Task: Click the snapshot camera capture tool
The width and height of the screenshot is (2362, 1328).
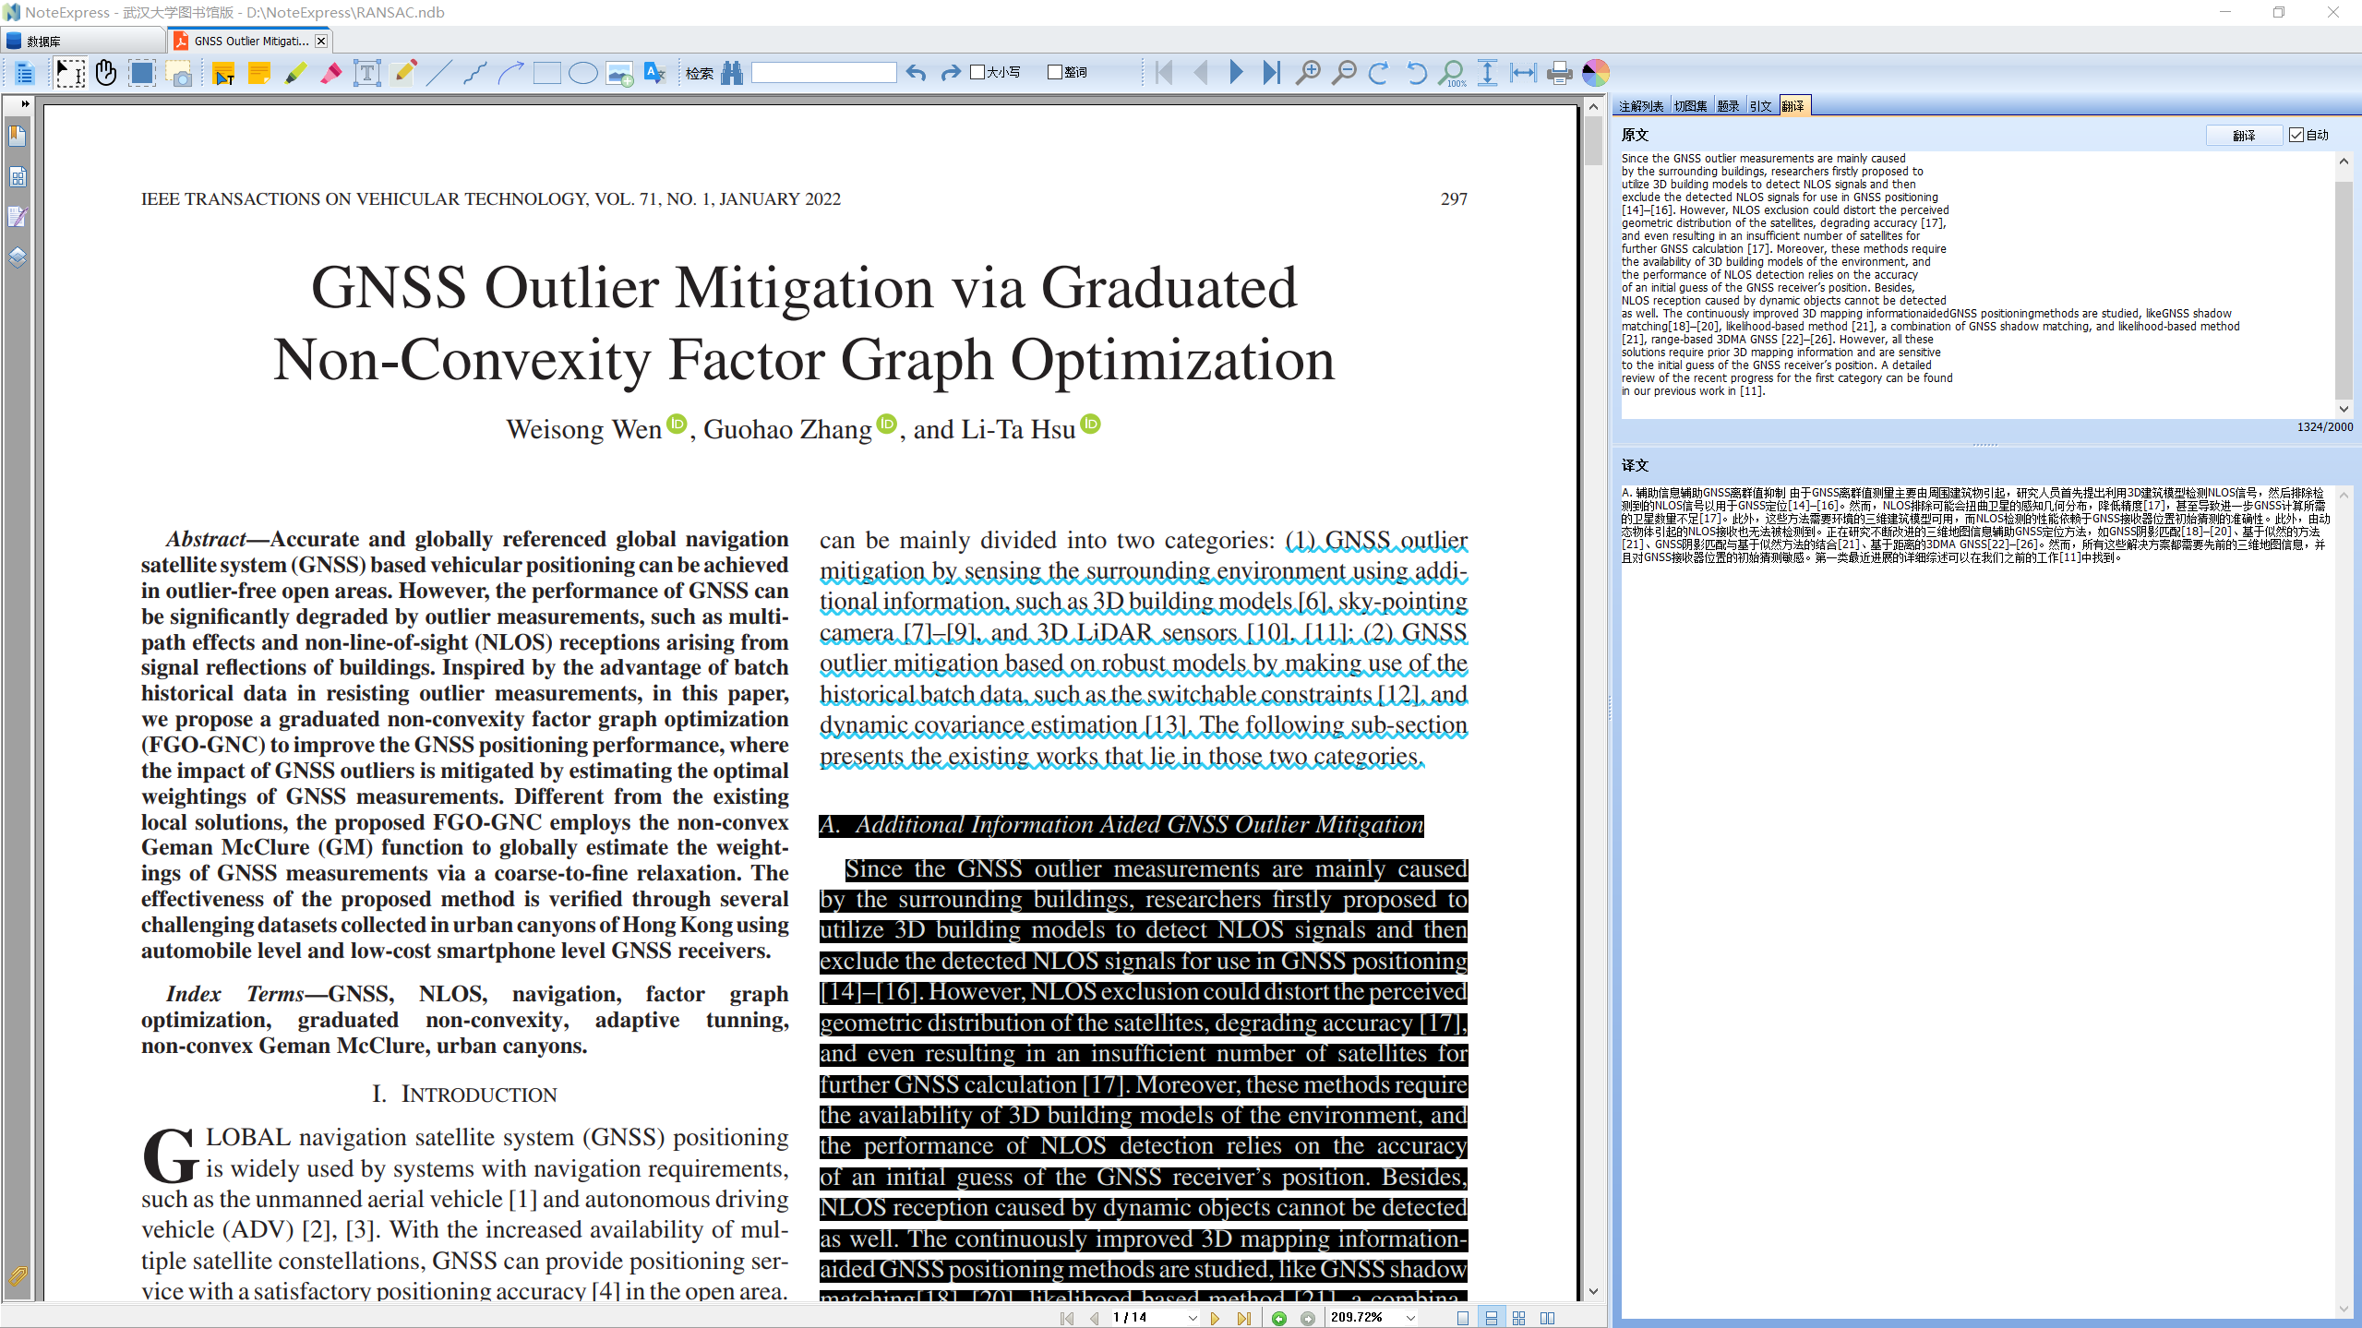Action: tap(179, 73)
